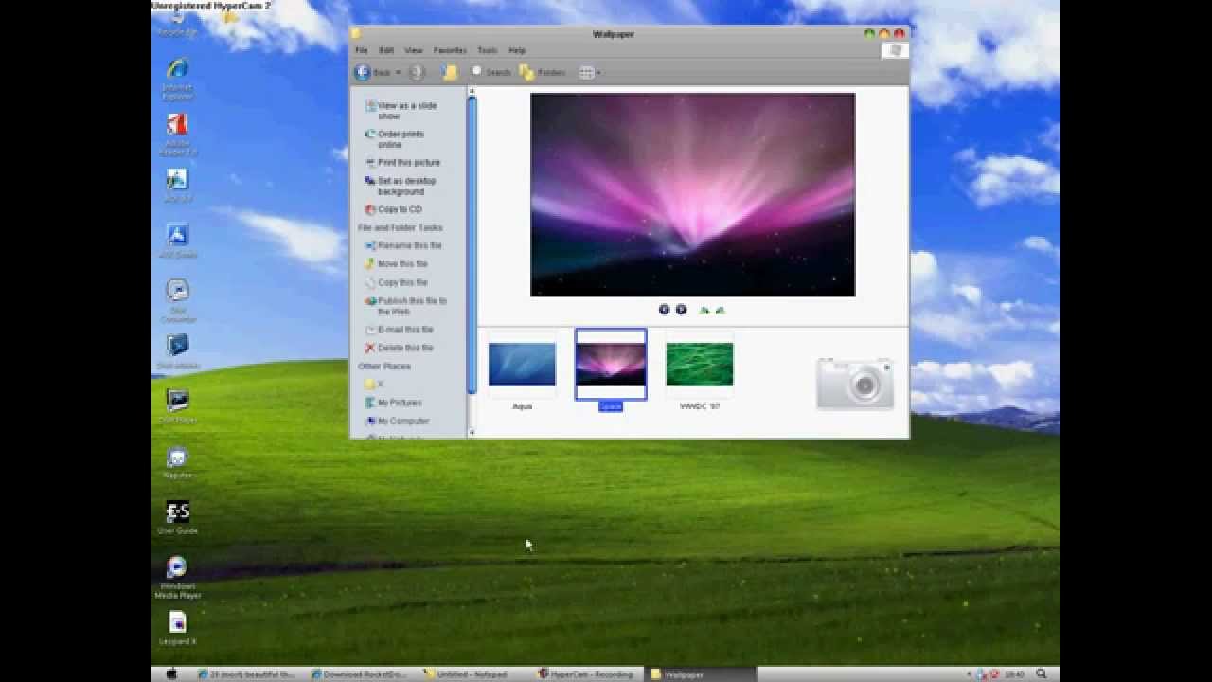Screen dimensions: 1212x682
Task: Click Rename this file
Action: (x=403, y=245)
